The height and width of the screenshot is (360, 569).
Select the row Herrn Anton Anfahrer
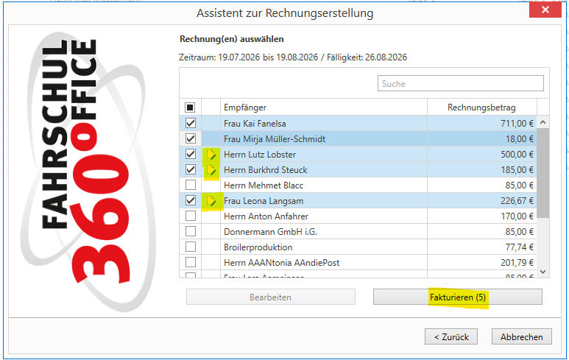click(358, 216)
